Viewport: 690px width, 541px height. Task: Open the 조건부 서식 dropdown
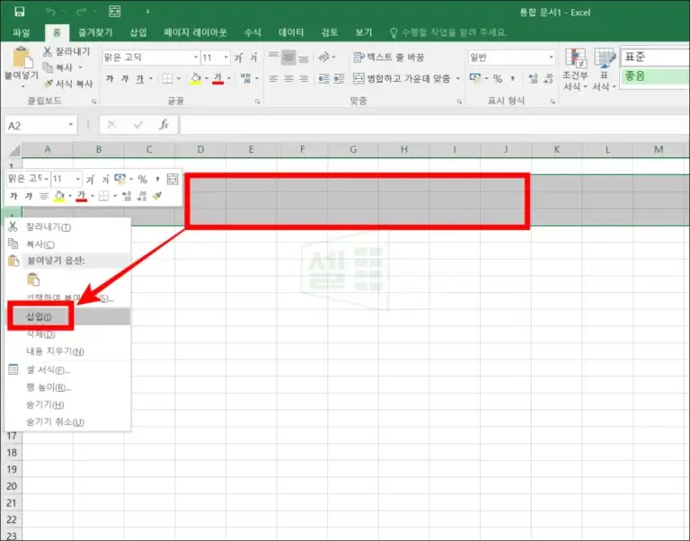pyautogui.click(x=576, y=69)
